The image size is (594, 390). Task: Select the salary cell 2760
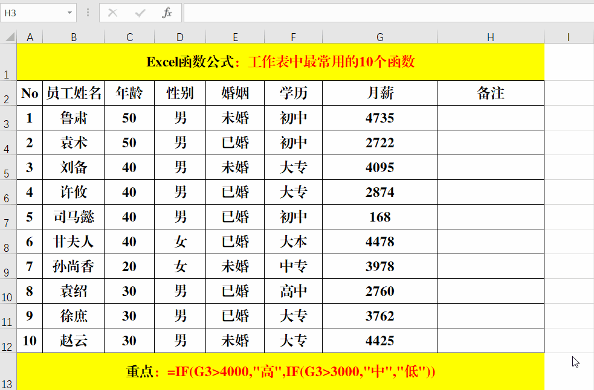tap(380, 291)
